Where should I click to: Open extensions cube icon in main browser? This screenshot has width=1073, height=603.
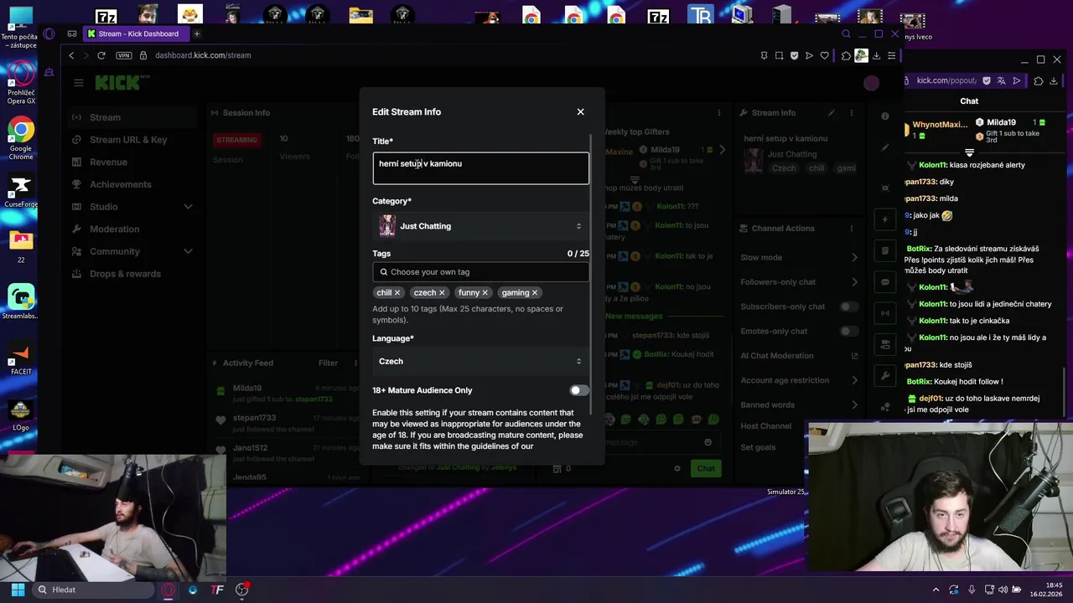point(847,55)
